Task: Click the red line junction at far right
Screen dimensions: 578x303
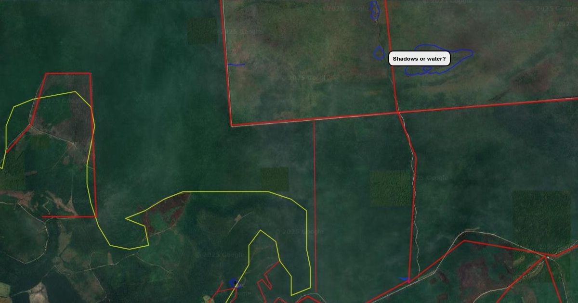Action: (546, 256)
